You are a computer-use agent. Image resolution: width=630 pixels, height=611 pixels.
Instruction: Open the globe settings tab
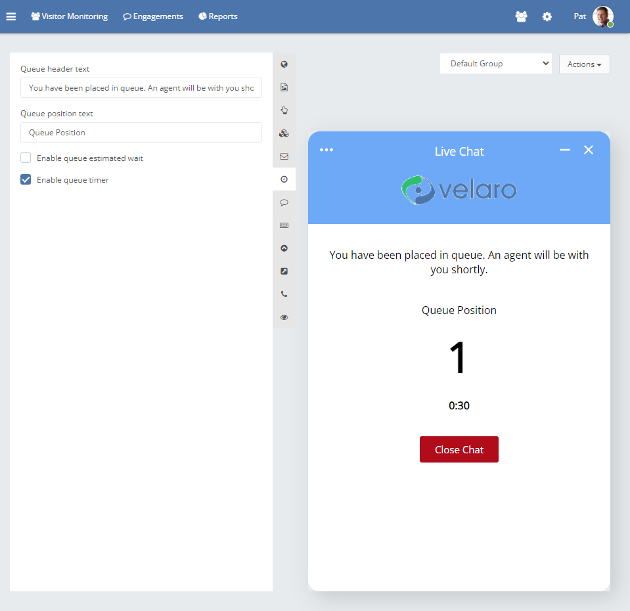click(284, 64)
